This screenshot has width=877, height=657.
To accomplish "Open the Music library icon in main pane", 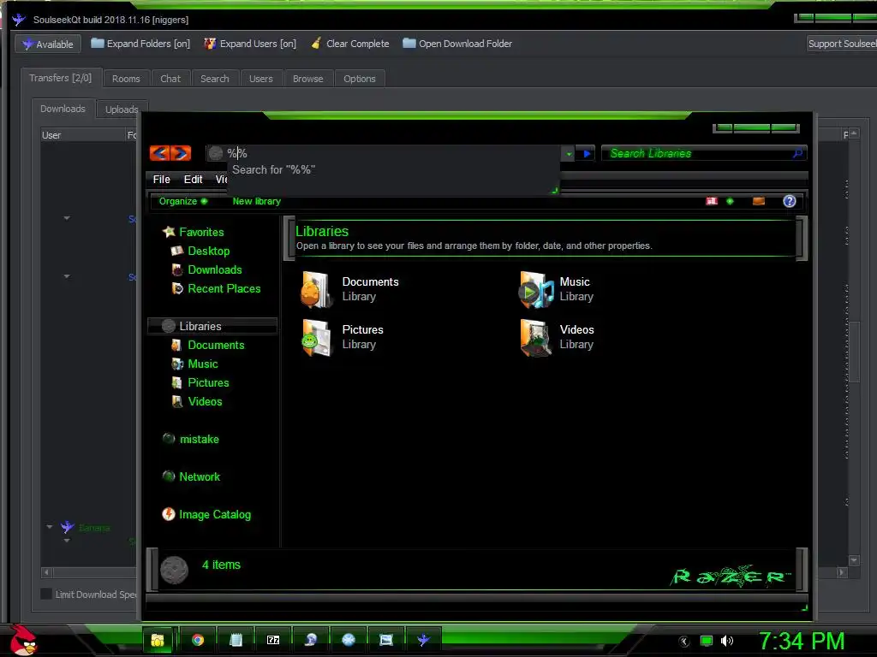I will coord(536,289).
